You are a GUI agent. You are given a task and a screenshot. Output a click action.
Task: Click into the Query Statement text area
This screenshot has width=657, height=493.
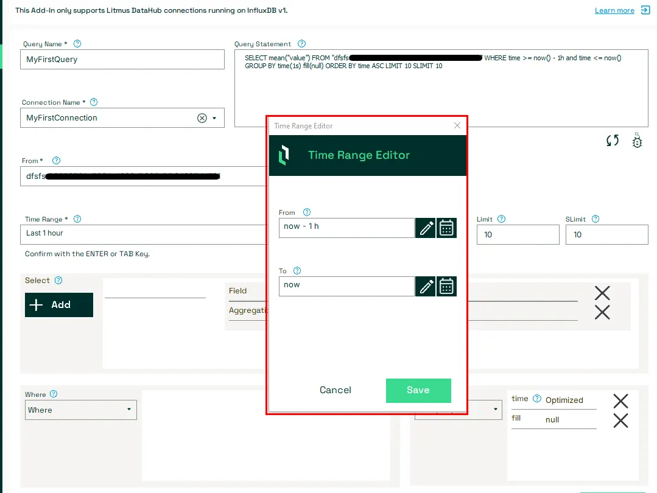[x=441, y=88]
